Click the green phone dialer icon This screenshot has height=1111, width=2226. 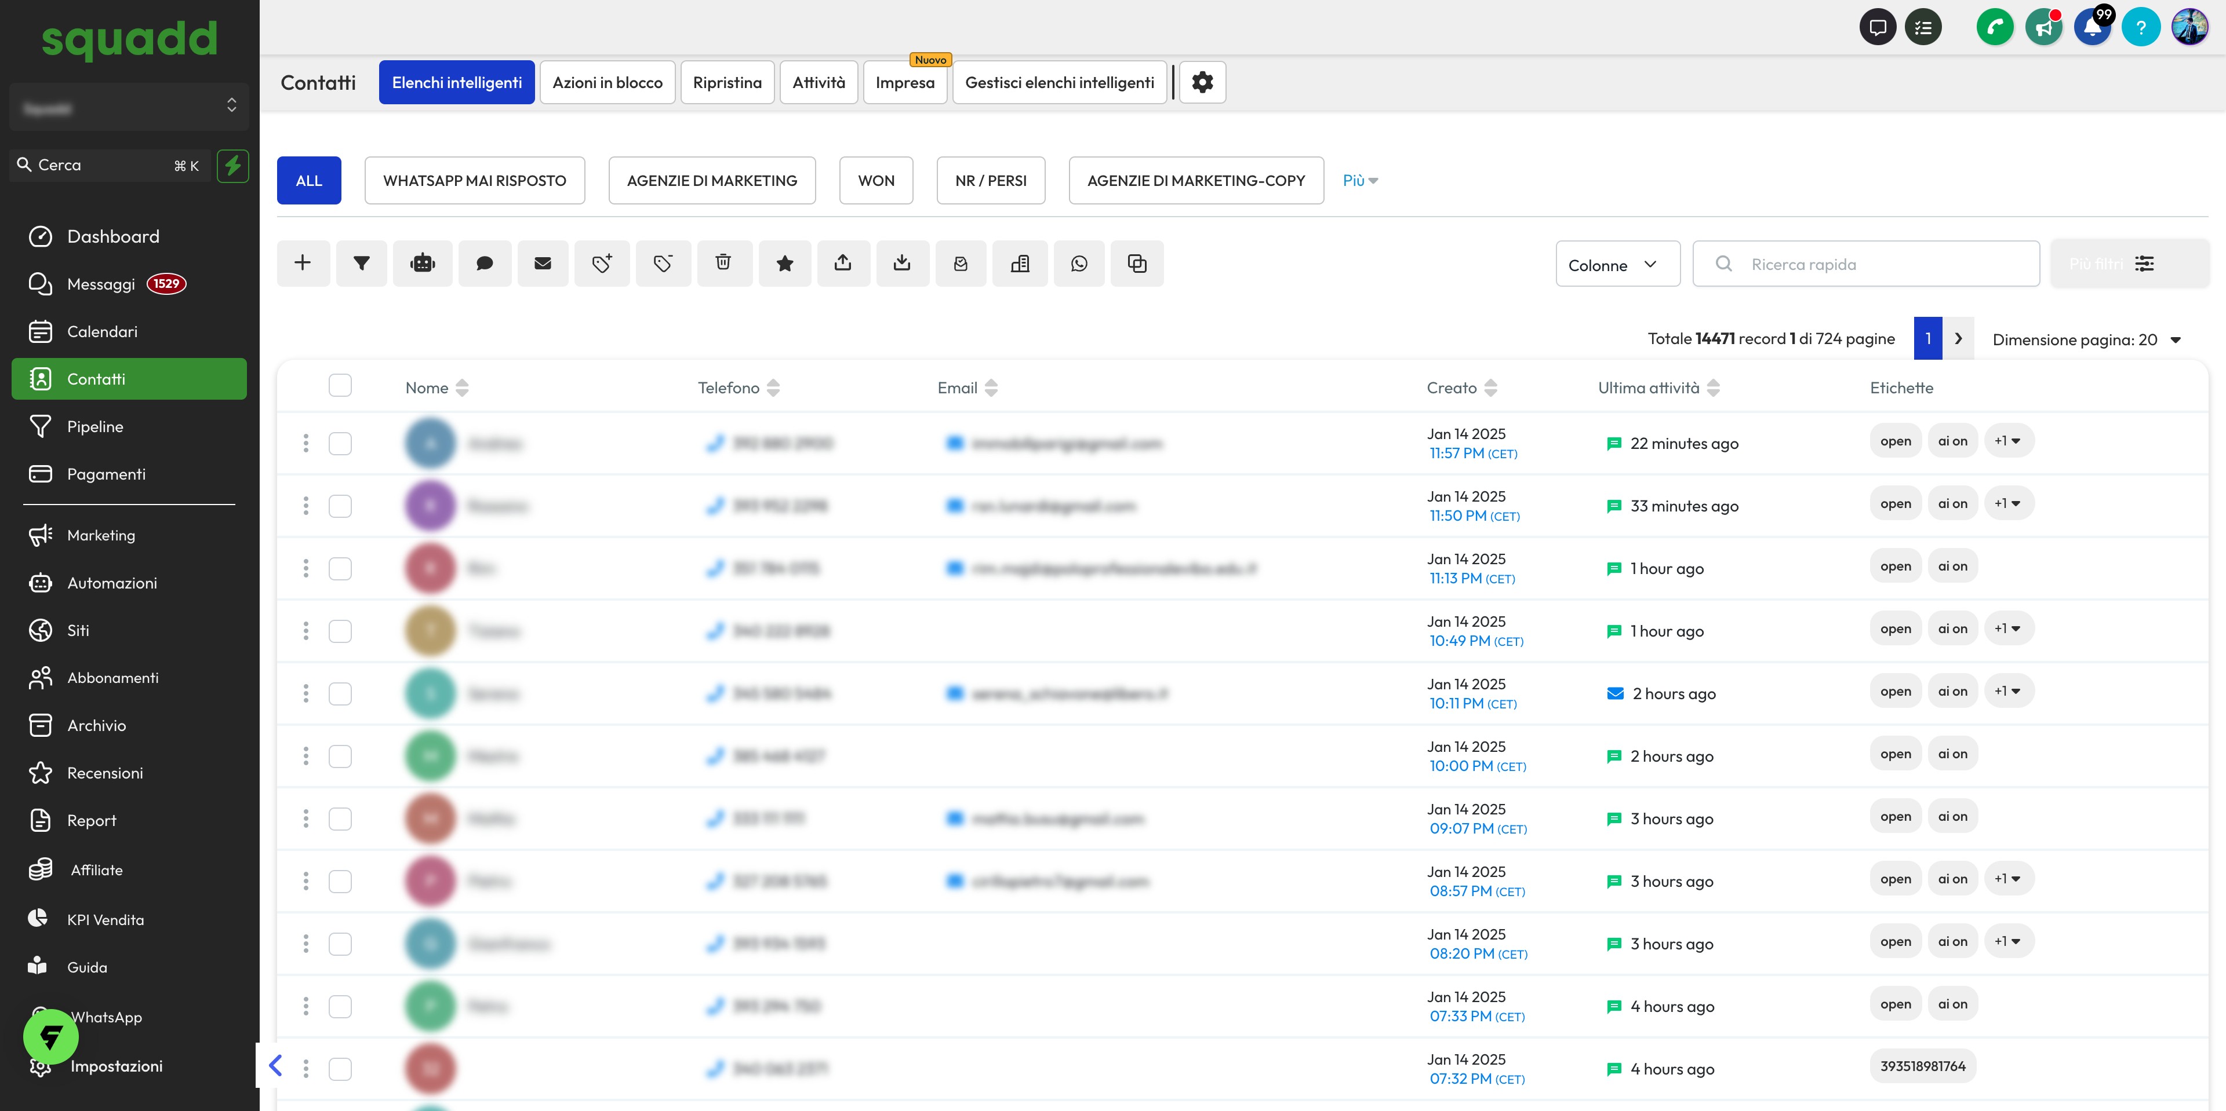tap(1994, 28)
